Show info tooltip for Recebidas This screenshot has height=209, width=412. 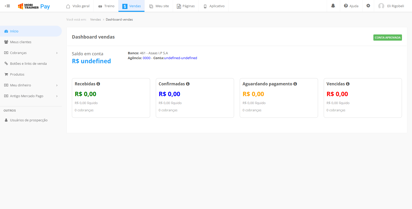tap(98, 84)
